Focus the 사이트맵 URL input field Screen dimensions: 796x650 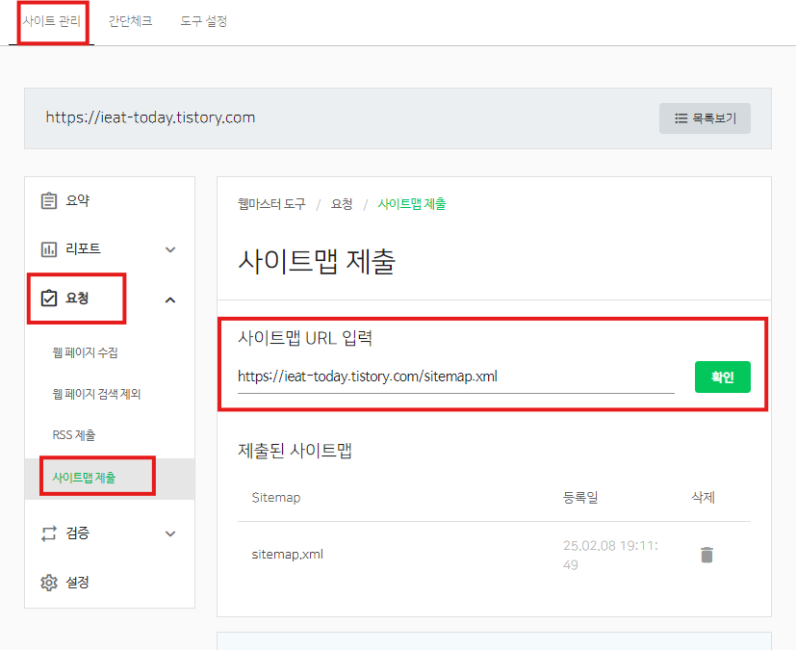[x=456, y=377]
